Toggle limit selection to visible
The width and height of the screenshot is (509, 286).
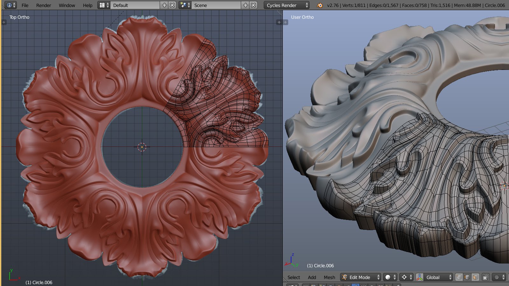[x=485, y=277]
